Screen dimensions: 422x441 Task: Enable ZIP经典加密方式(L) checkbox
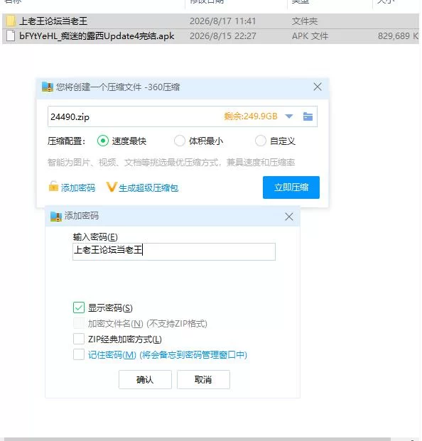click(x=79, y=339)
